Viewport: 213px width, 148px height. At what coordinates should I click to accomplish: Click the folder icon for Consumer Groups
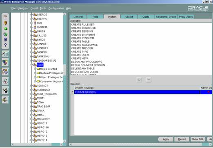pyautogui.click(x=38, y=82)
